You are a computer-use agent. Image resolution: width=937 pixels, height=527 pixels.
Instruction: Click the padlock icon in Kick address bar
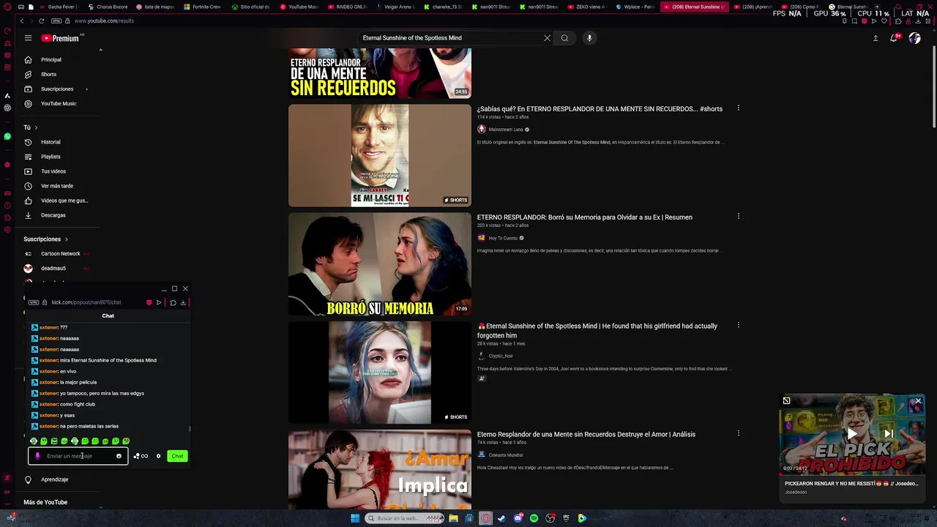point(45,302)
